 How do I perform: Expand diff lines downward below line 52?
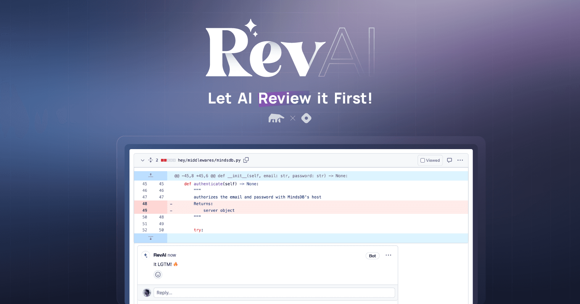pos(150,238)
